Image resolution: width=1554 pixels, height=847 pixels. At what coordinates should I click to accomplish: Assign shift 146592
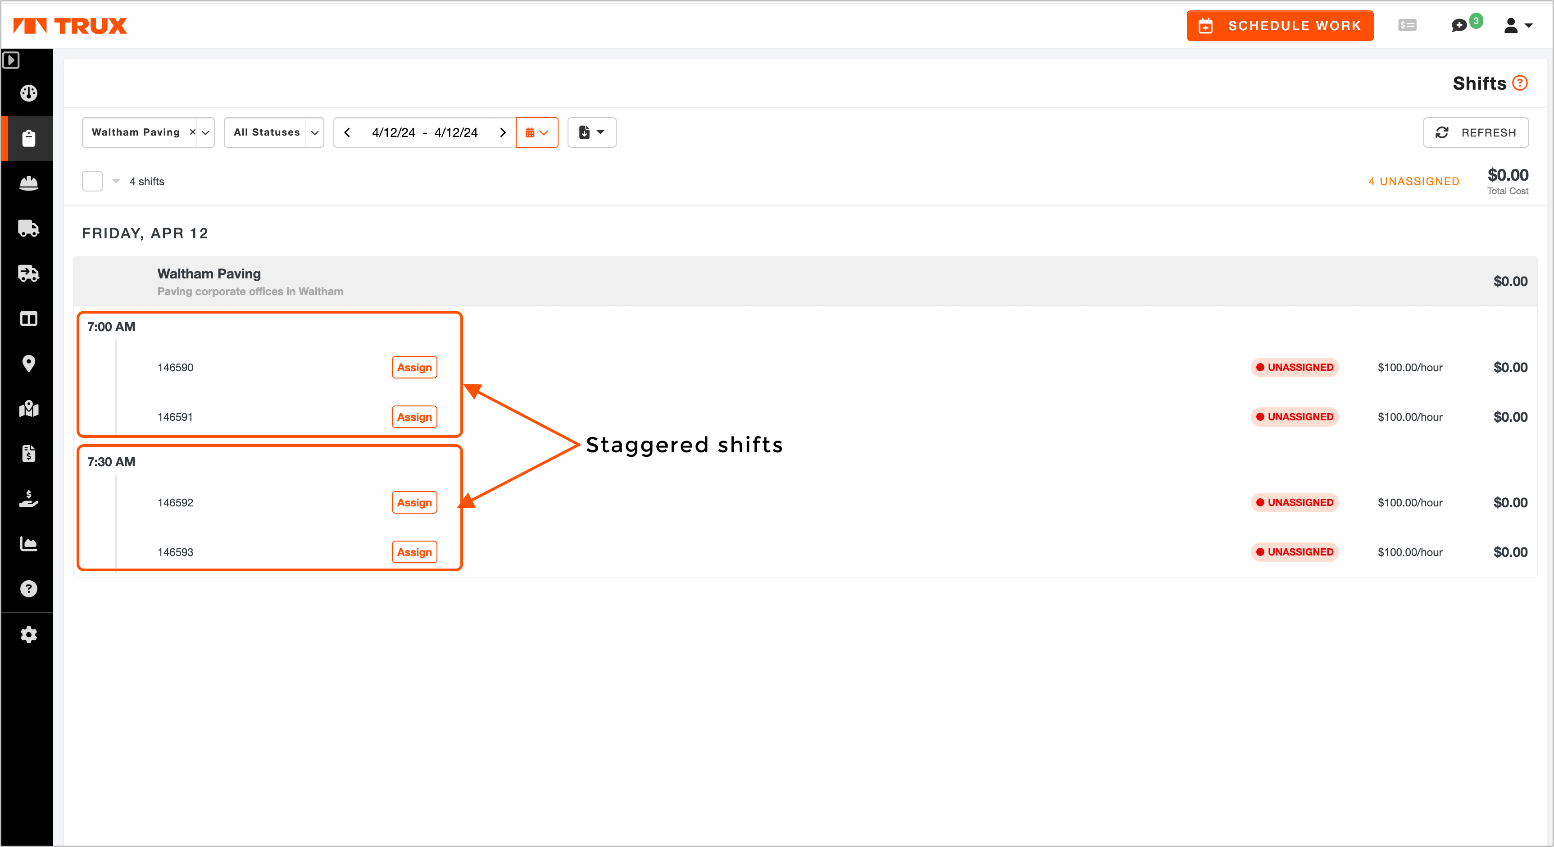414,502
